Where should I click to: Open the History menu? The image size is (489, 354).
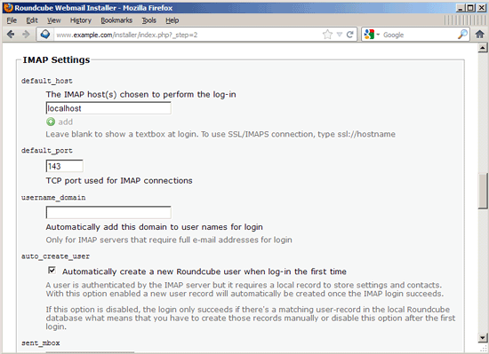80,20
